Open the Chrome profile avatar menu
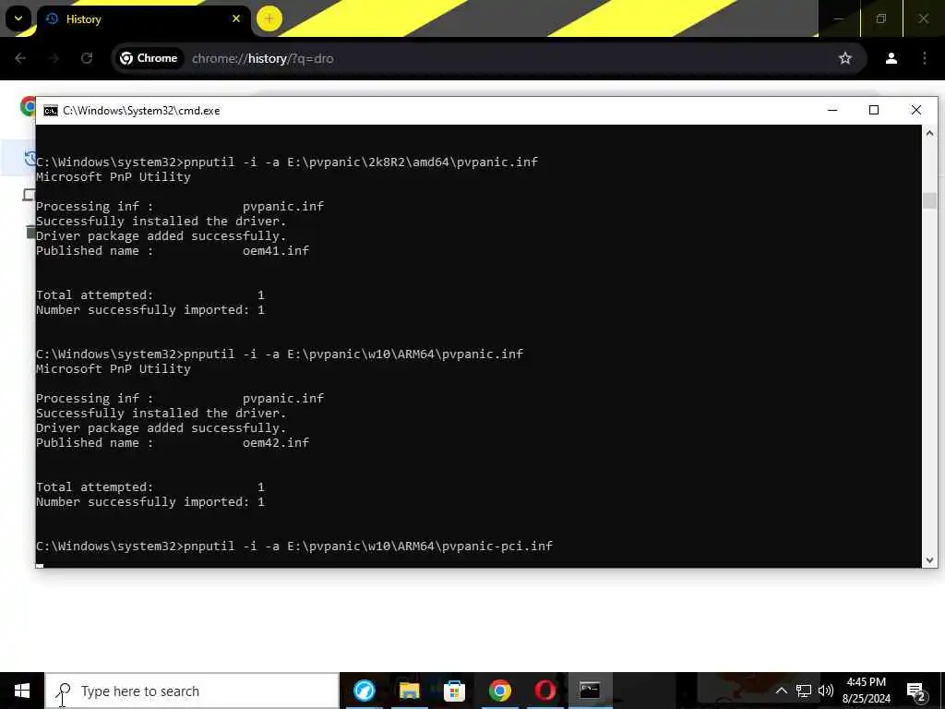 891,58
